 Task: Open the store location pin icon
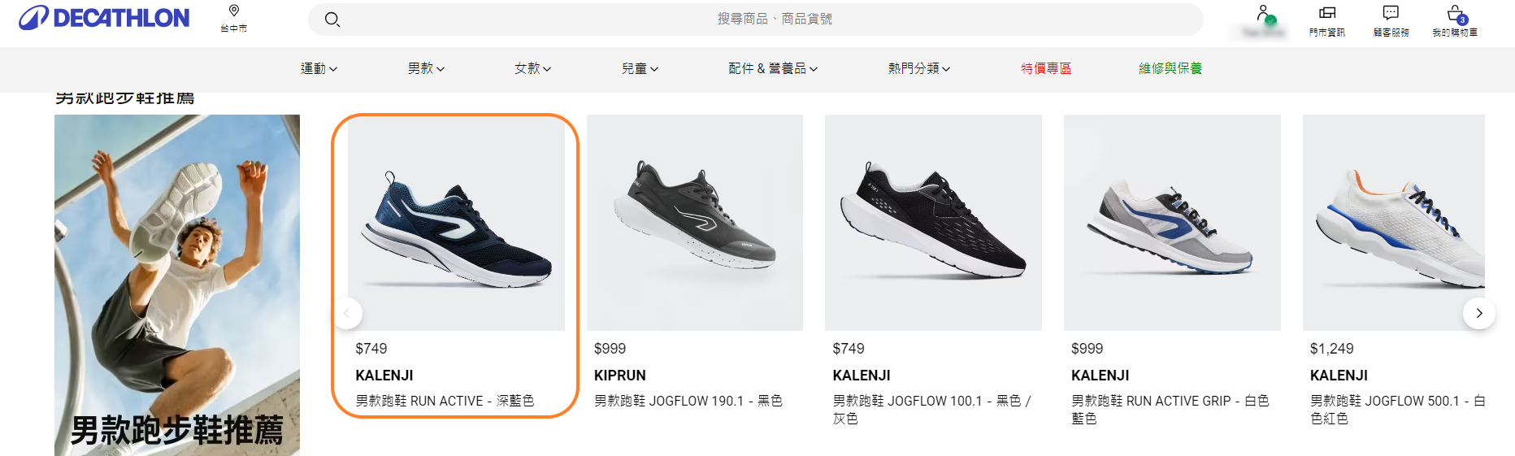point(234,11)
